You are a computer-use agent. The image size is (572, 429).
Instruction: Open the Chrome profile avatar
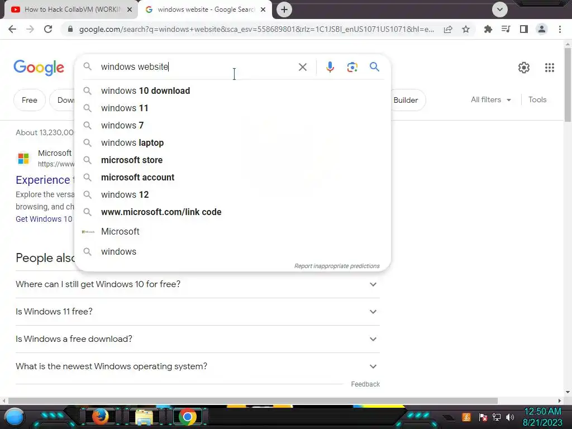point(542,29)
